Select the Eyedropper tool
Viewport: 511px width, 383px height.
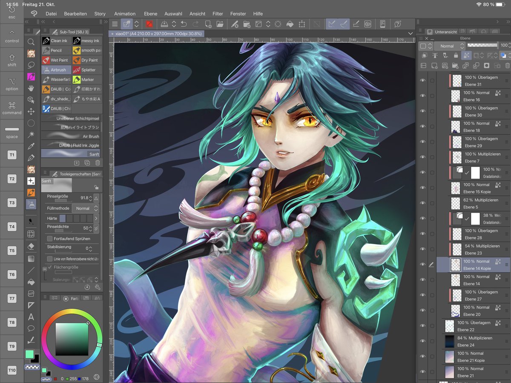[31, 146]
